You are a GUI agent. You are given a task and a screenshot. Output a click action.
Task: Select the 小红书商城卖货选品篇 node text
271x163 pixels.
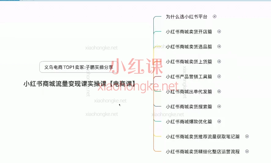click(189, 46)
